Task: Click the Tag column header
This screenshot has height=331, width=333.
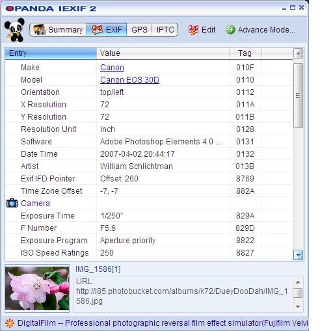Action: pos(245,53)
